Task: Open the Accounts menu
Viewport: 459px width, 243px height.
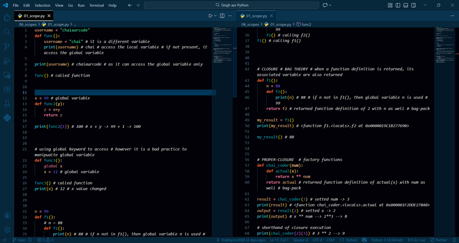Action: 7,215
